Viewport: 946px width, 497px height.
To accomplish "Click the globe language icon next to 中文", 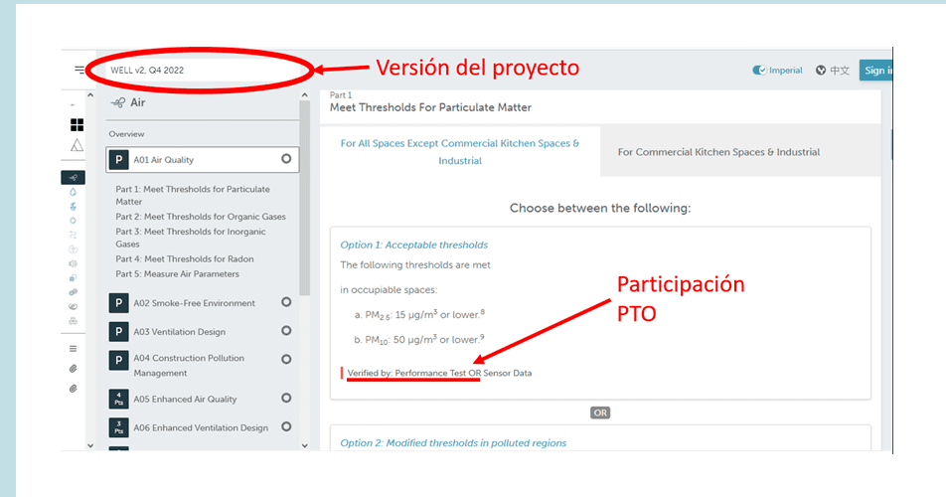I will pyautogui.click(x=821, y=71).
